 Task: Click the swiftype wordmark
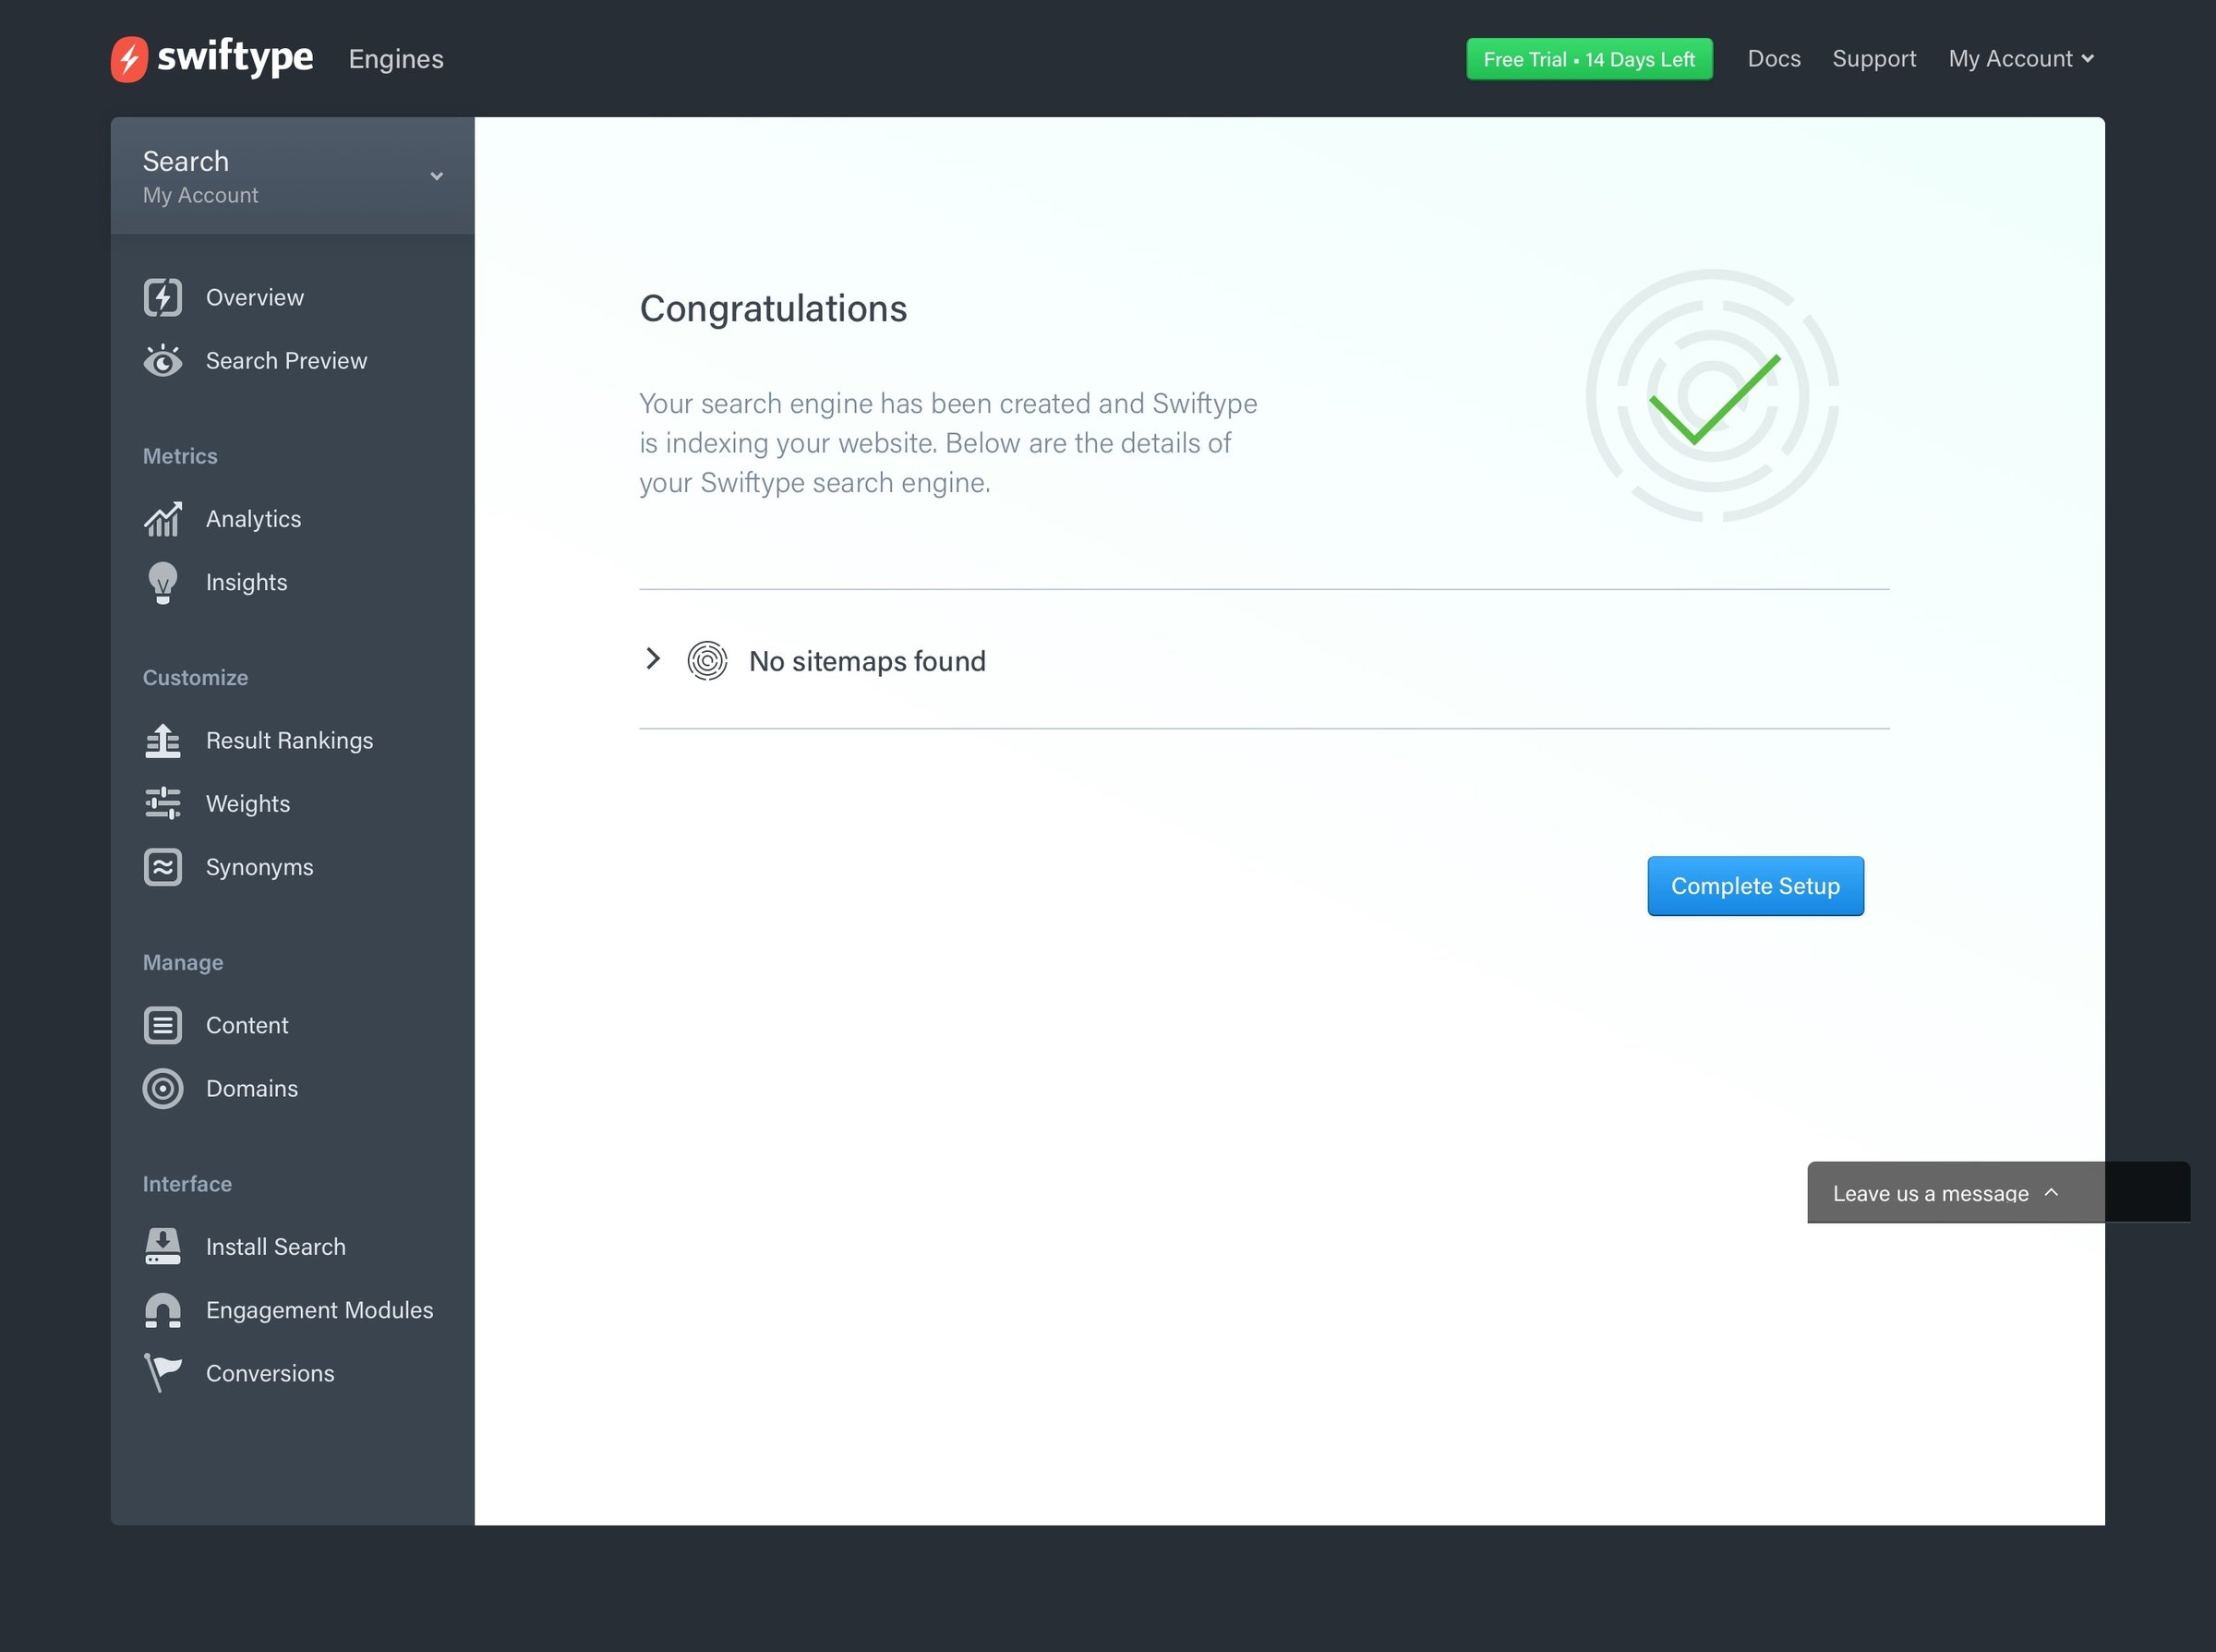tap(235, 57)
